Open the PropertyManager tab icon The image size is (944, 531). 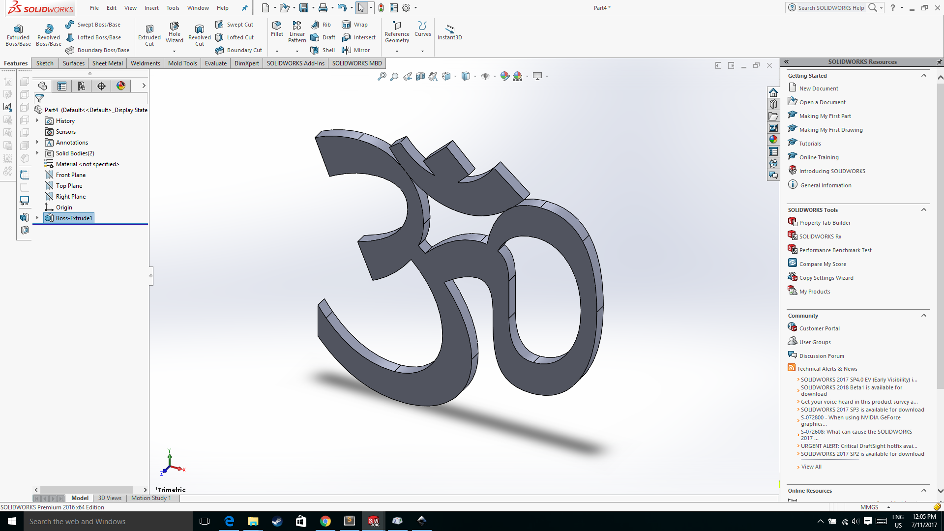click(62, 86)
